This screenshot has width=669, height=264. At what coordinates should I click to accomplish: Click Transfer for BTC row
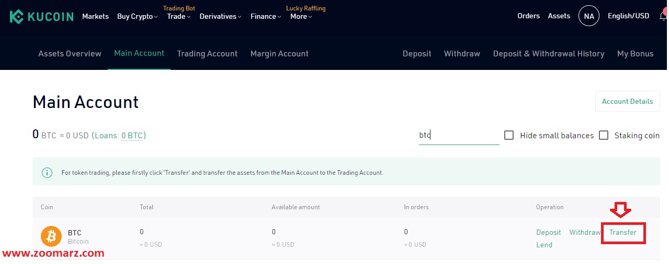pos(623,232)
